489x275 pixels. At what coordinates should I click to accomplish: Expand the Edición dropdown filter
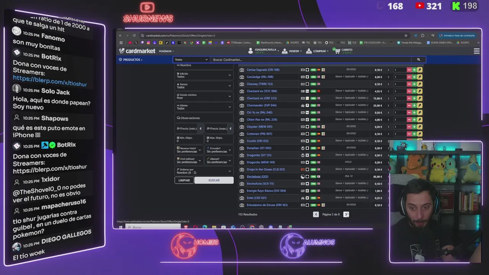point(204,75)
